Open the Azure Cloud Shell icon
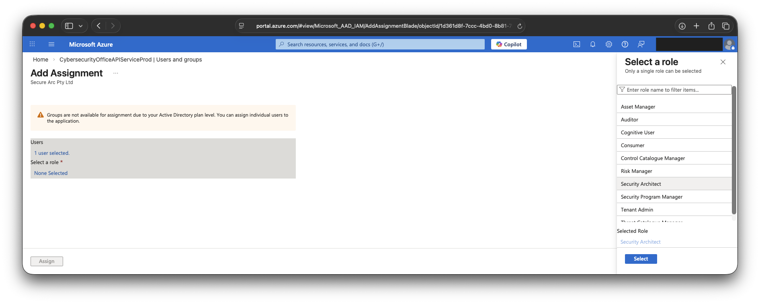Image resolution: width=760 pixels, height=304 pixels. 576,44
